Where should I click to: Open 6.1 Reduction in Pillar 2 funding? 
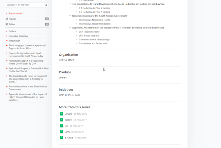94,8
